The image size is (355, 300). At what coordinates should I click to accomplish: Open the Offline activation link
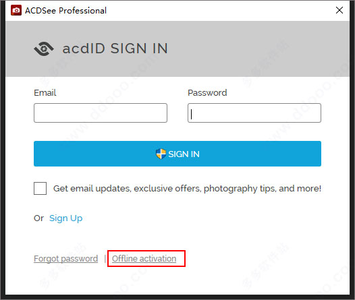click(144, 259)
